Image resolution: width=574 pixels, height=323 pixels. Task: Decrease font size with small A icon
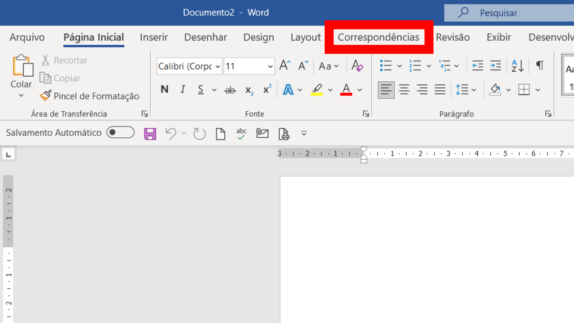(304, 66)
